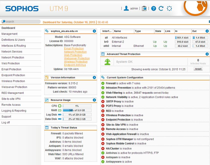
Task: Click into the search field
Action: (x=21, y=22)
